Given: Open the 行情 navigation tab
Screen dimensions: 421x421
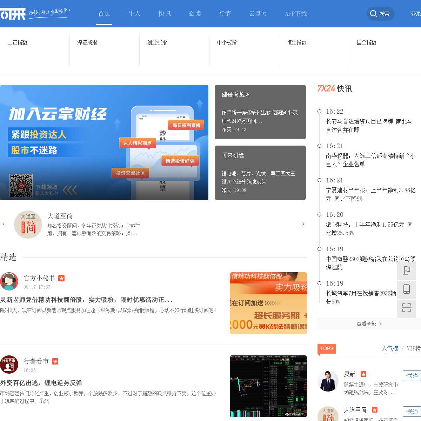Looking at the screenshot, I should point(225,14).
